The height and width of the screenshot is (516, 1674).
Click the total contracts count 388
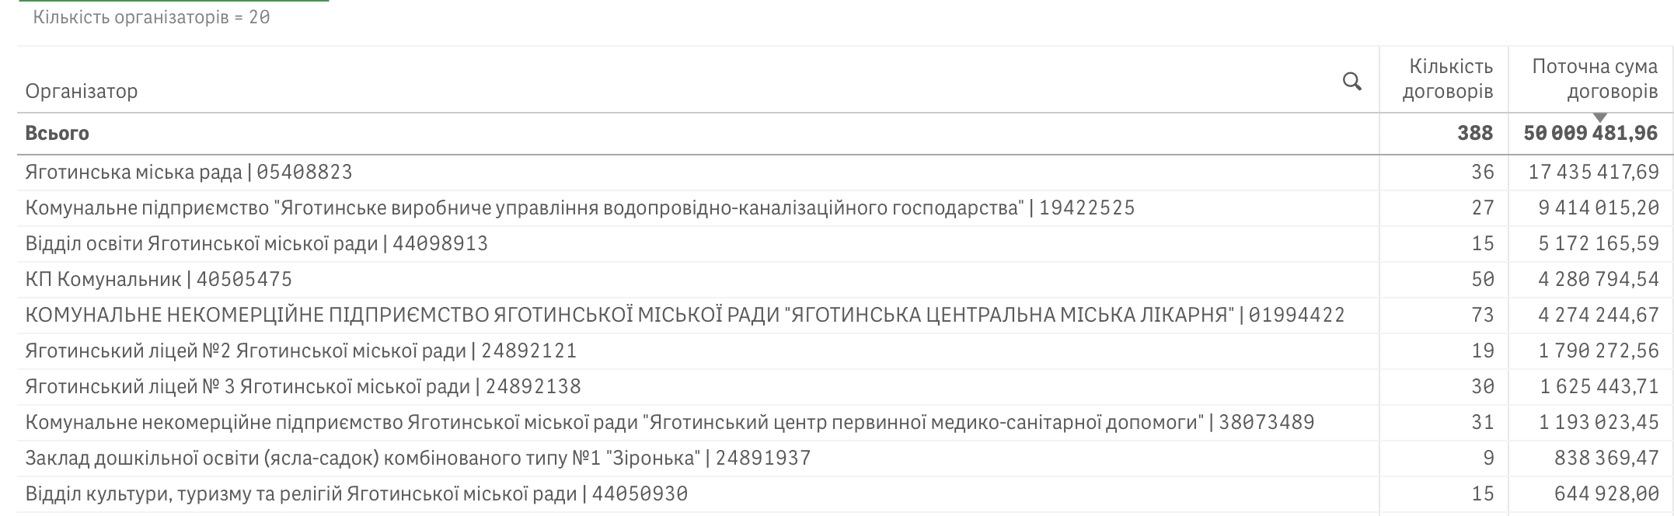click(x=1474, y=134)
